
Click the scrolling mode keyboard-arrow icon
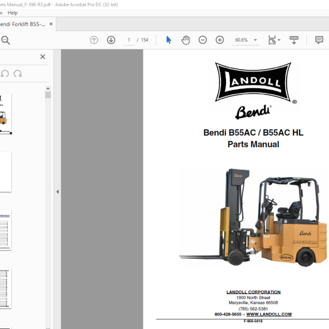click(294, 40)
